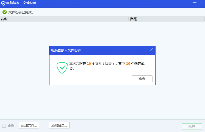The height and width of the screenshot is (132, 205).
Task: Click the 名称 column header
Action: [64, 19]
